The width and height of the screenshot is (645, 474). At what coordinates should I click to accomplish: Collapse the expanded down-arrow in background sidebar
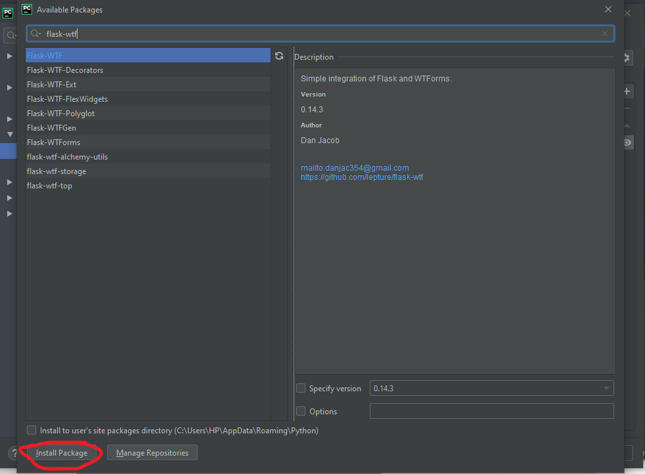(10, 135)
